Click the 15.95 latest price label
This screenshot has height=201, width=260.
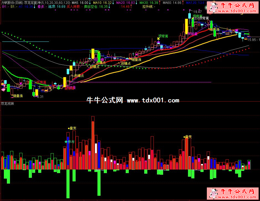(252, 40)
